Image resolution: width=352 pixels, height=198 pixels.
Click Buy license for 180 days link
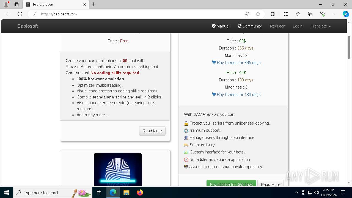pyautogui.click(x=236, y=95)
